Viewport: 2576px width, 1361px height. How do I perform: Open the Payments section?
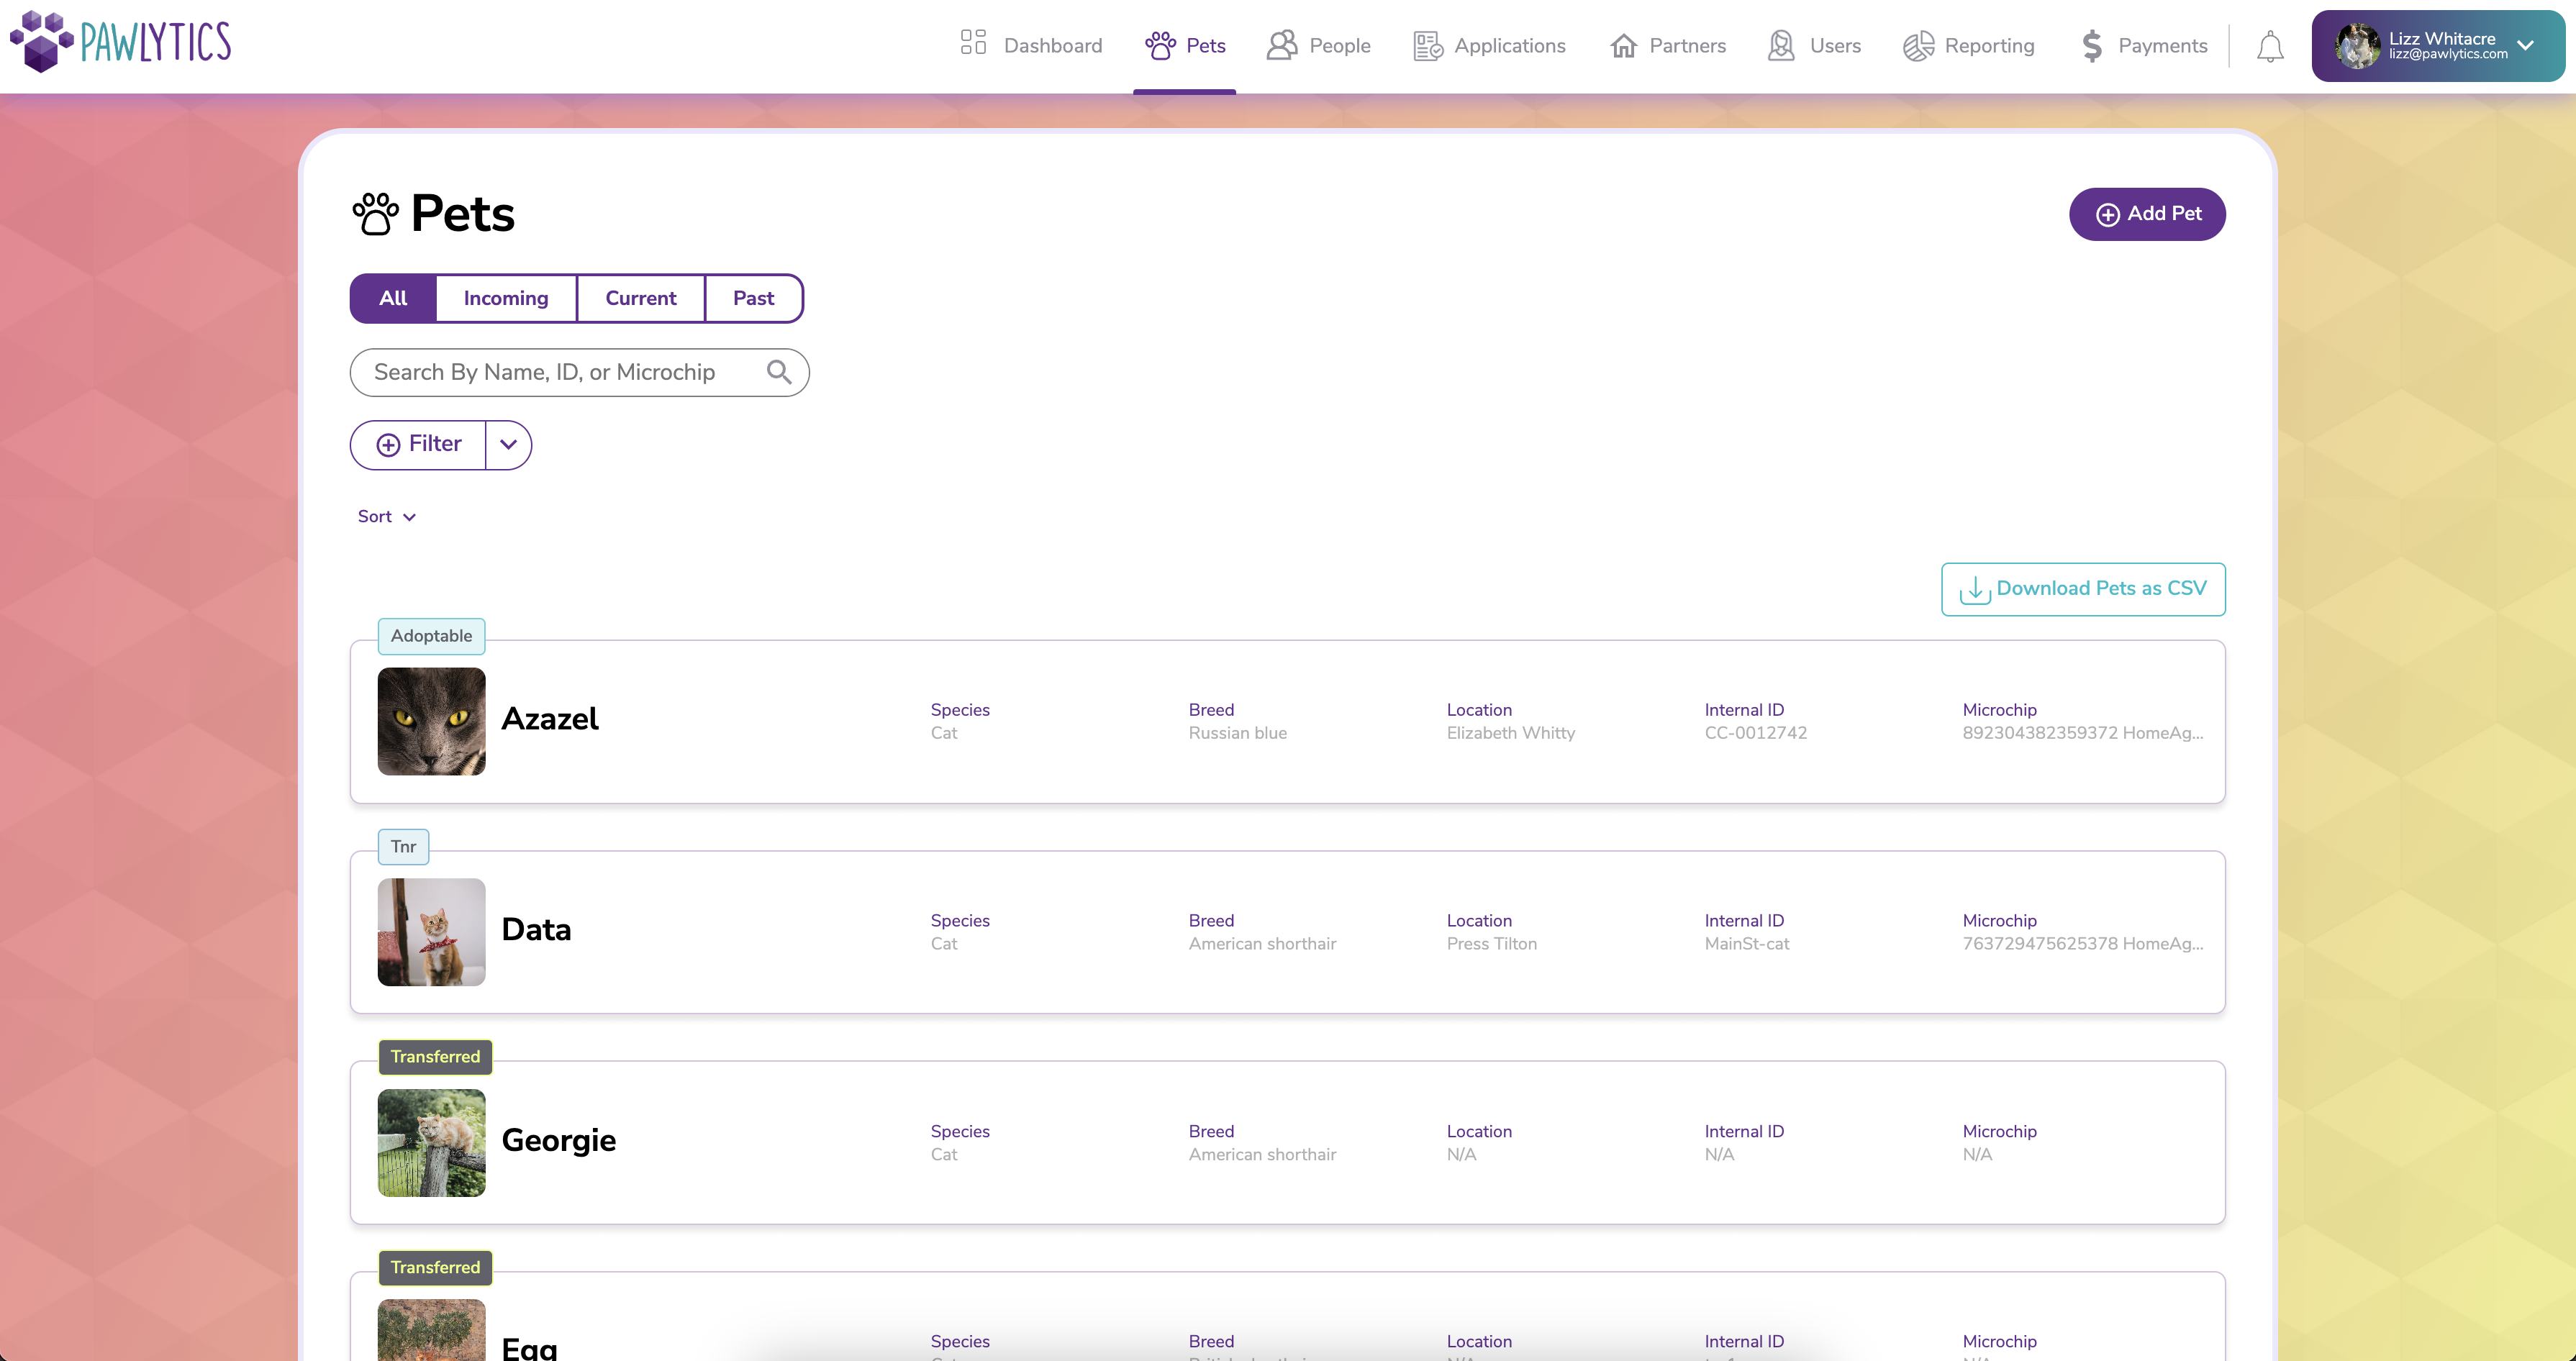(2142, 46)
